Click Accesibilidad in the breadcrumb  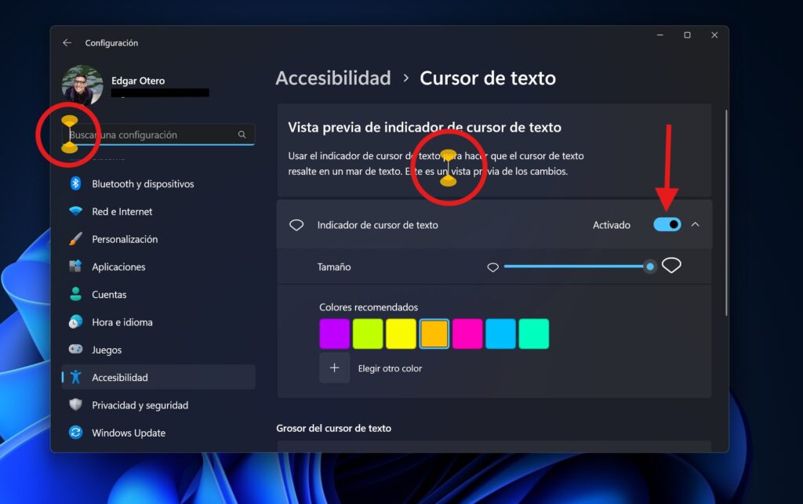pos(333,78)
